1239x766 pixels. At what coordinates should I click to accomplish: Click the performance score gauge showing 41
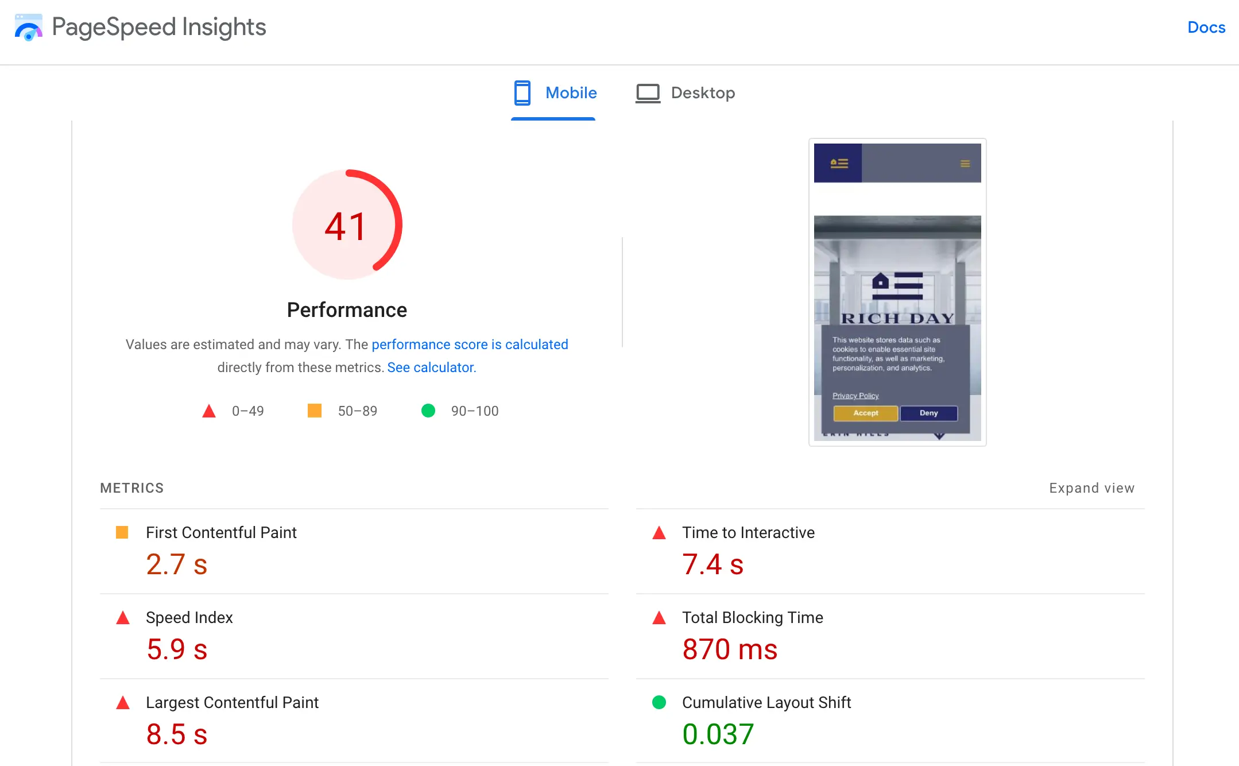[347, 225]
